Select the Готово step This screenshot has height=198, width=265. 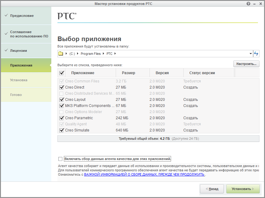(x=26, y=95)
